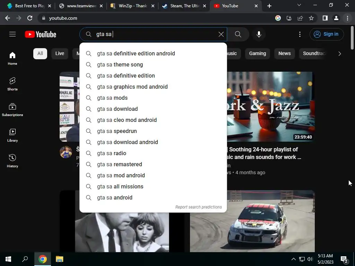Choose suggestion 'gta sa theme song'
The image size is (355, 266).
coord(153,65)
